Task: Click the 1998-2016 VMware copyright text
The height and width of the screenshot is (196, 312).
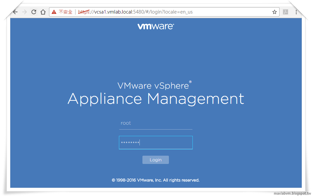Action: pos(156,180)
